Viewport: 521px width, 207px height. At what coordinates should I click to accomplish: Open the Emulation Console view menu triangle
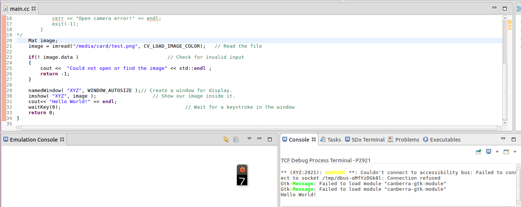click(249, 139)
